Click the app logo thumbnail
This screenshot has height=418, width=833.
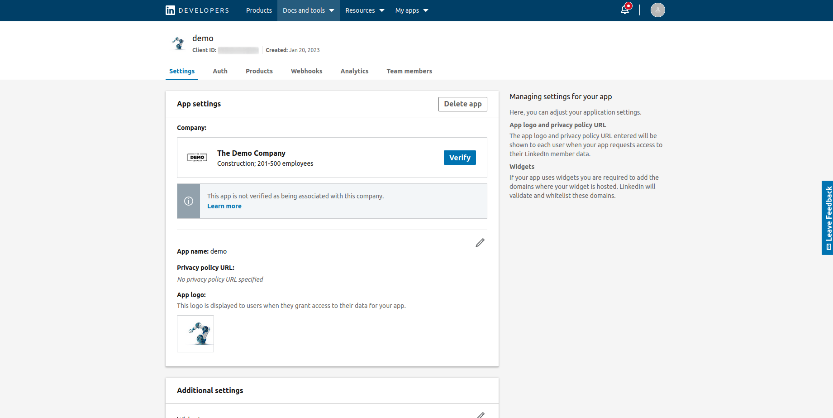click(195, 334)
